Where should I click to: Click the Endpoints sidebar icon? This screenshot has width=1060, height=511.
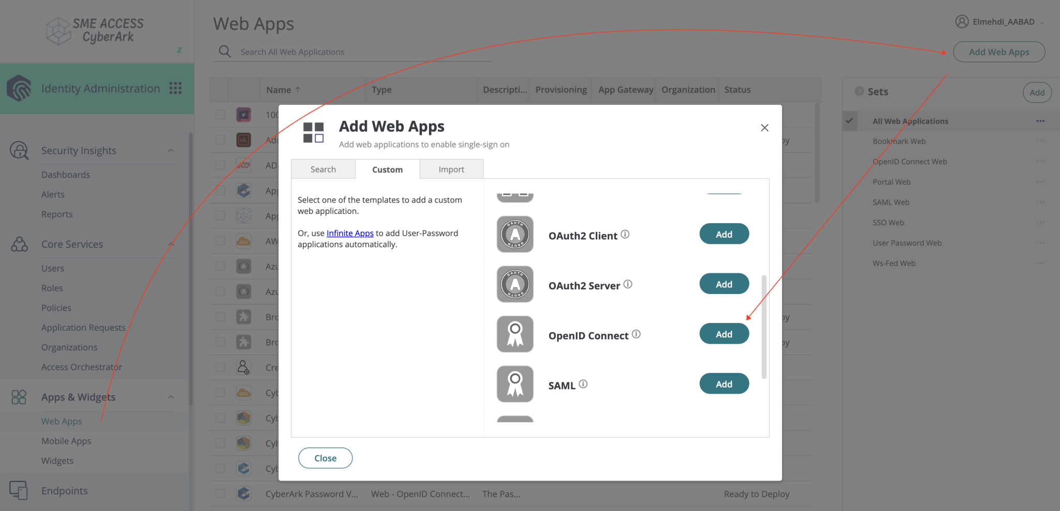(19, 490)
